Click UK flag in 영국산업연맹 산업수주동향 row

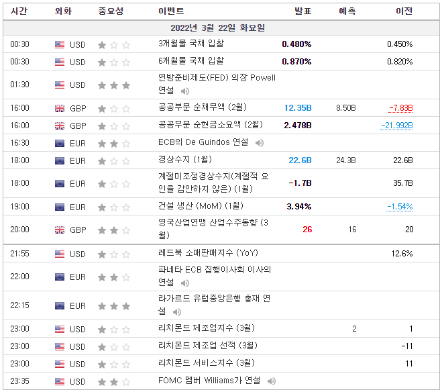60,230
